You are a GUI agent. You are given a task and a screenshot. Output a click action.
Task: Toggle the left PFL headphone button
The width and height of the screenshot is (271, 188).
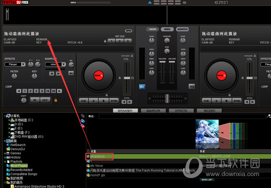pyautogui.click(x=142, y=87)
